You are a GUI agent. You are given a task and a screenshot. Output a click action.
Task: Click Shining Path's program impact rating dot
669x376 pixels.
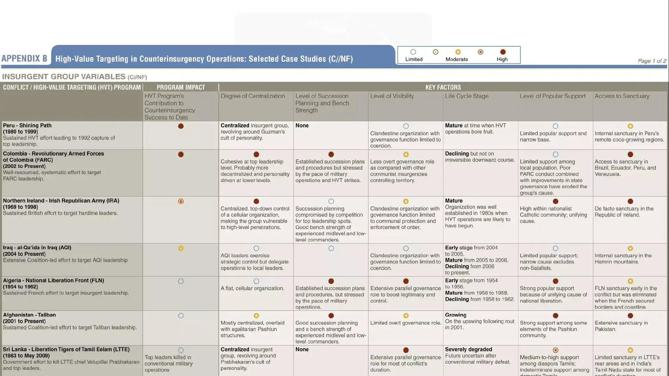[181, 126]
